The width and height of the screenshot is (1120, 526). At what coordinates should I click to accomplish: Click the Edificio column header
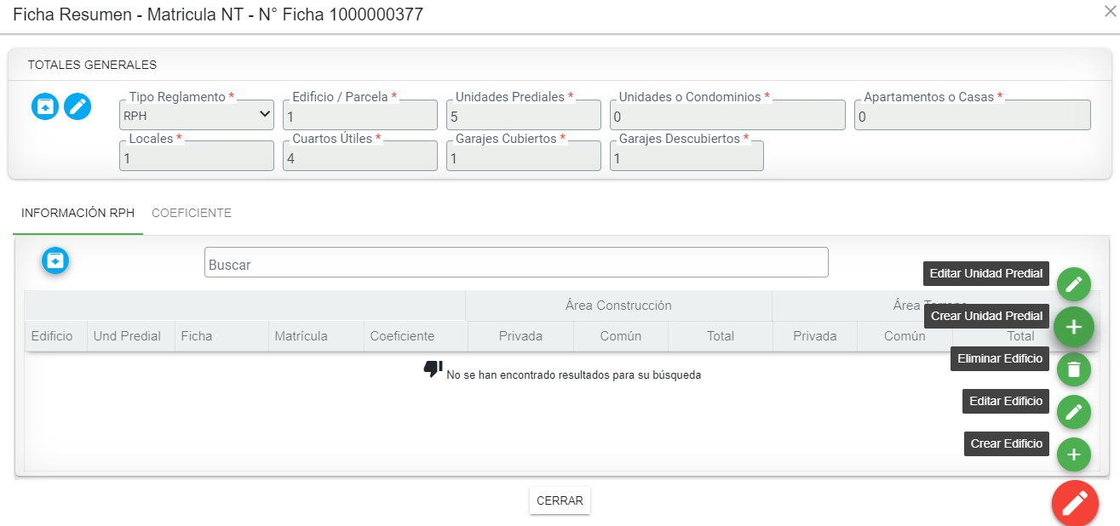click(52, 336)
